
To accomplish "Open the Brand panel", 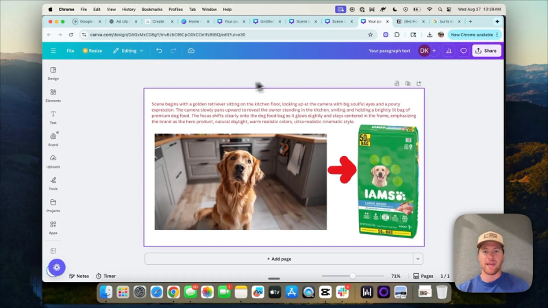I will (53, 140).
